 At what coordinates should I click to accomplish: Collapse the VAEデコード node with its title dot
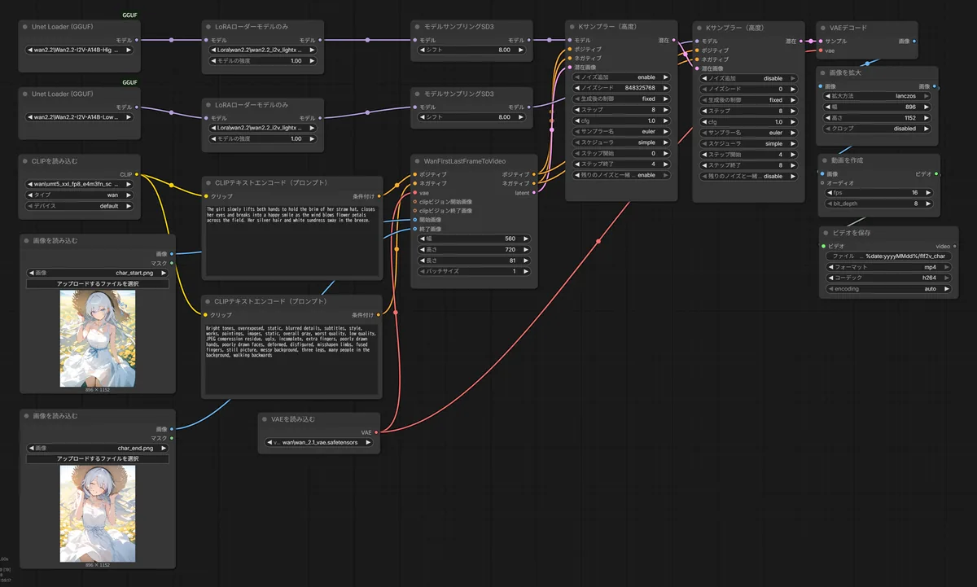[825, 28]
